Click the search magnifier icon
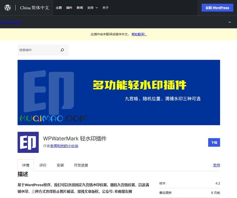 (62, 50)
